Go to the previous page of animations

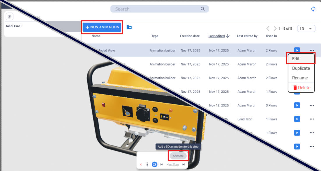click(268, 28)
